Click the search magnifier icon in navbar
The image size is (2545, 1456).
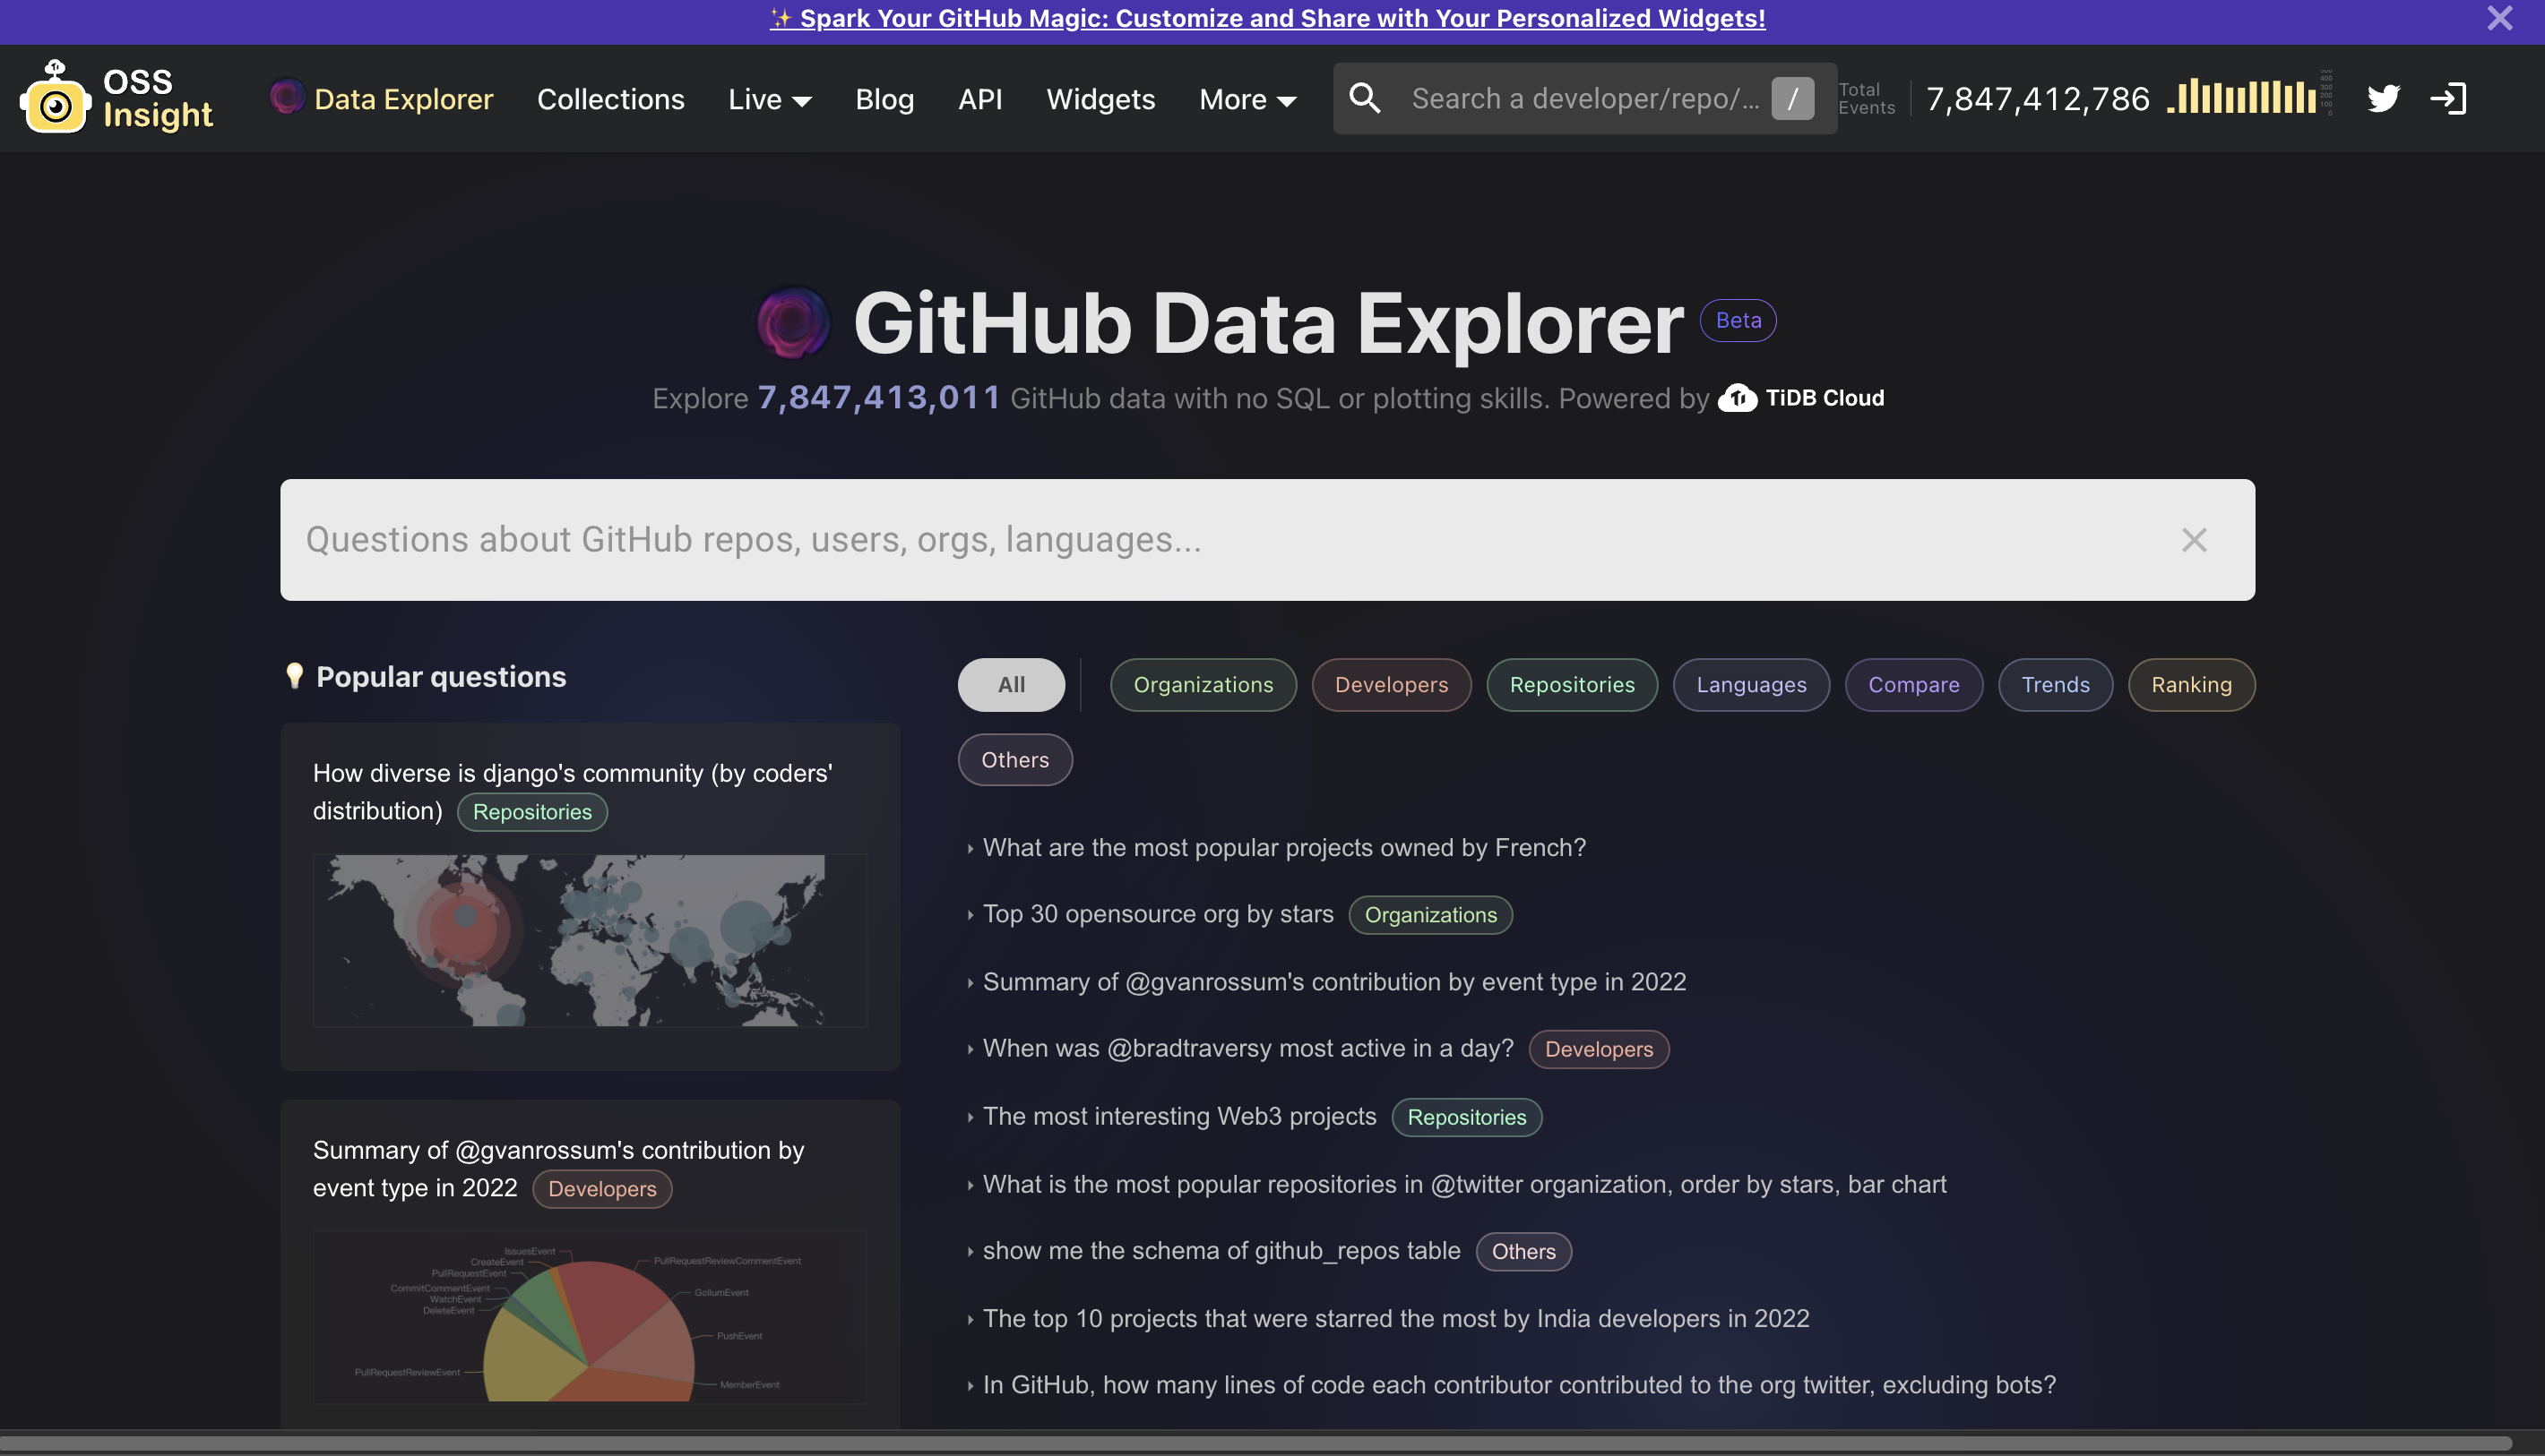(1365, 98)
